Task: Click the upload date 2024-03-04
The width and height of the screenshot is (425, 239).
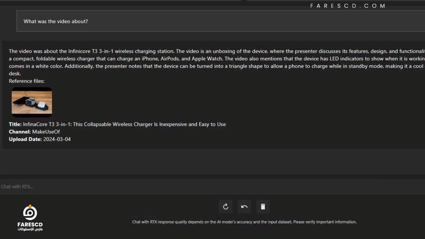Action: pos(57,139)
